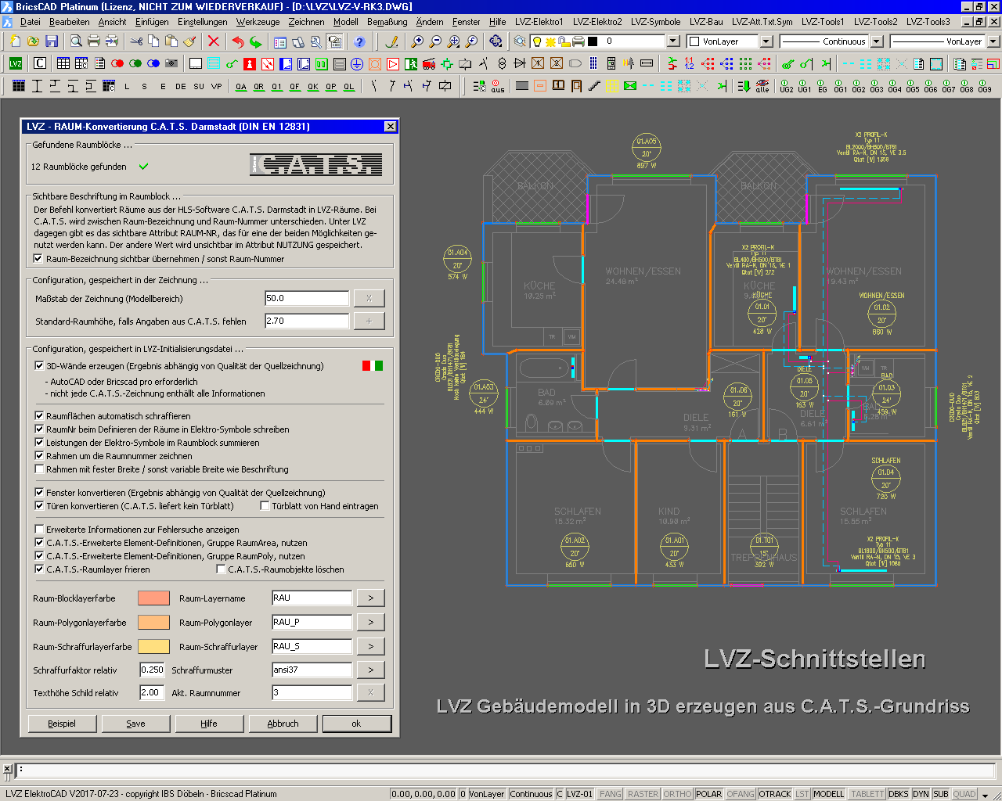Screen dimensions: 1002x801
Task: Click arrow button next to Raum-Schraffurlayer RAU_S
Action: click(x=370, y=646)
